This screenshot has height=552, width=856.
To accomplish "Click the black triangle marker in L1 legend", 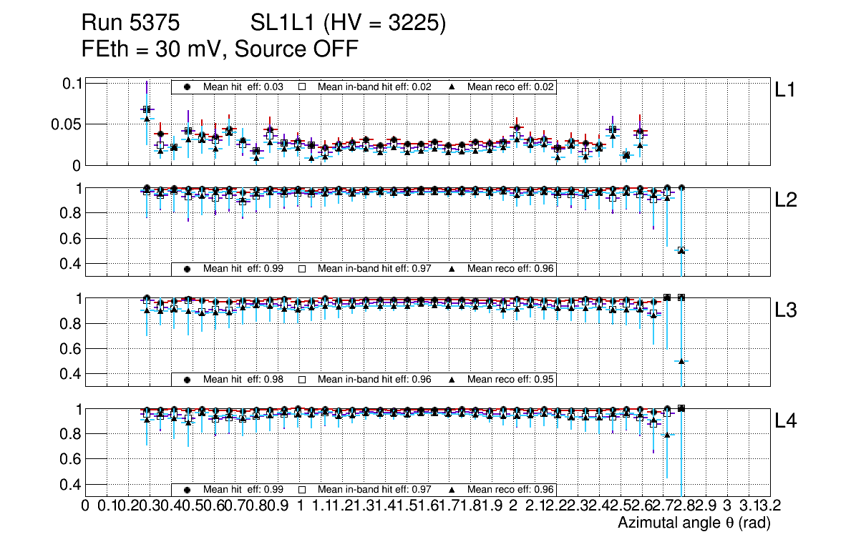I will point(452,87).
